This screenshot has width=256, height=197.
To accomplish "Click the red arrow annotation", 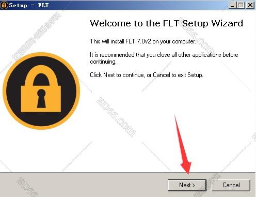I will [183, 145].
